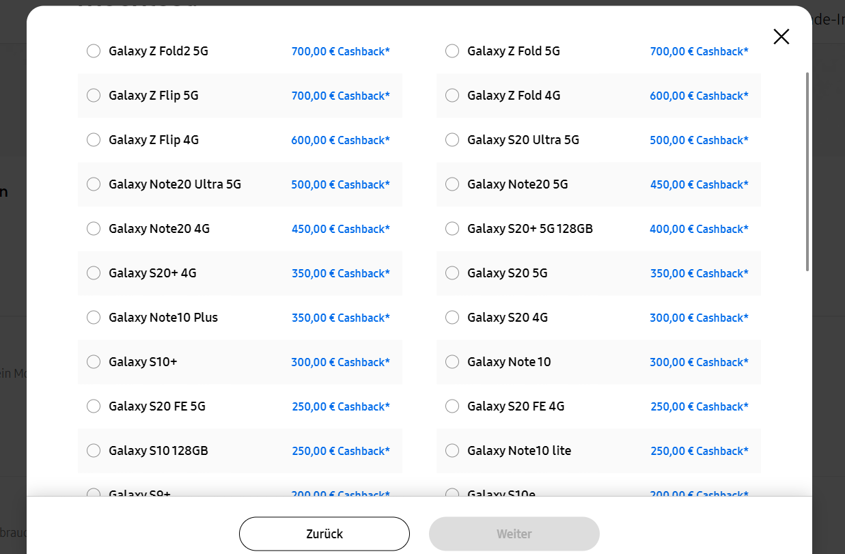
Task: Click the Zurück button
Action: (324, 534)
